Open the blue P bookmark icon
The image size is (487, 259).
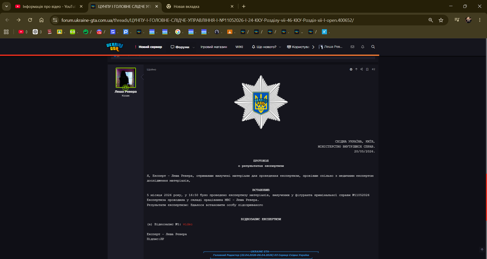tap(126, 32)
